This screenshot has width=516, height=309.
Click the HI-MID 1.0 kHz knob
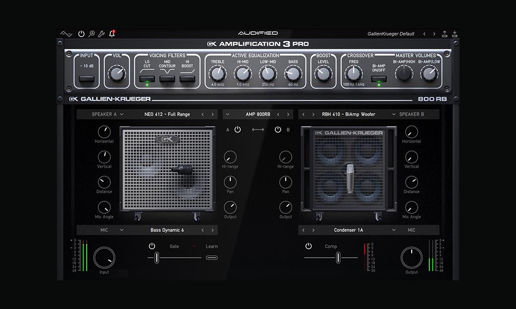[243, 73]
